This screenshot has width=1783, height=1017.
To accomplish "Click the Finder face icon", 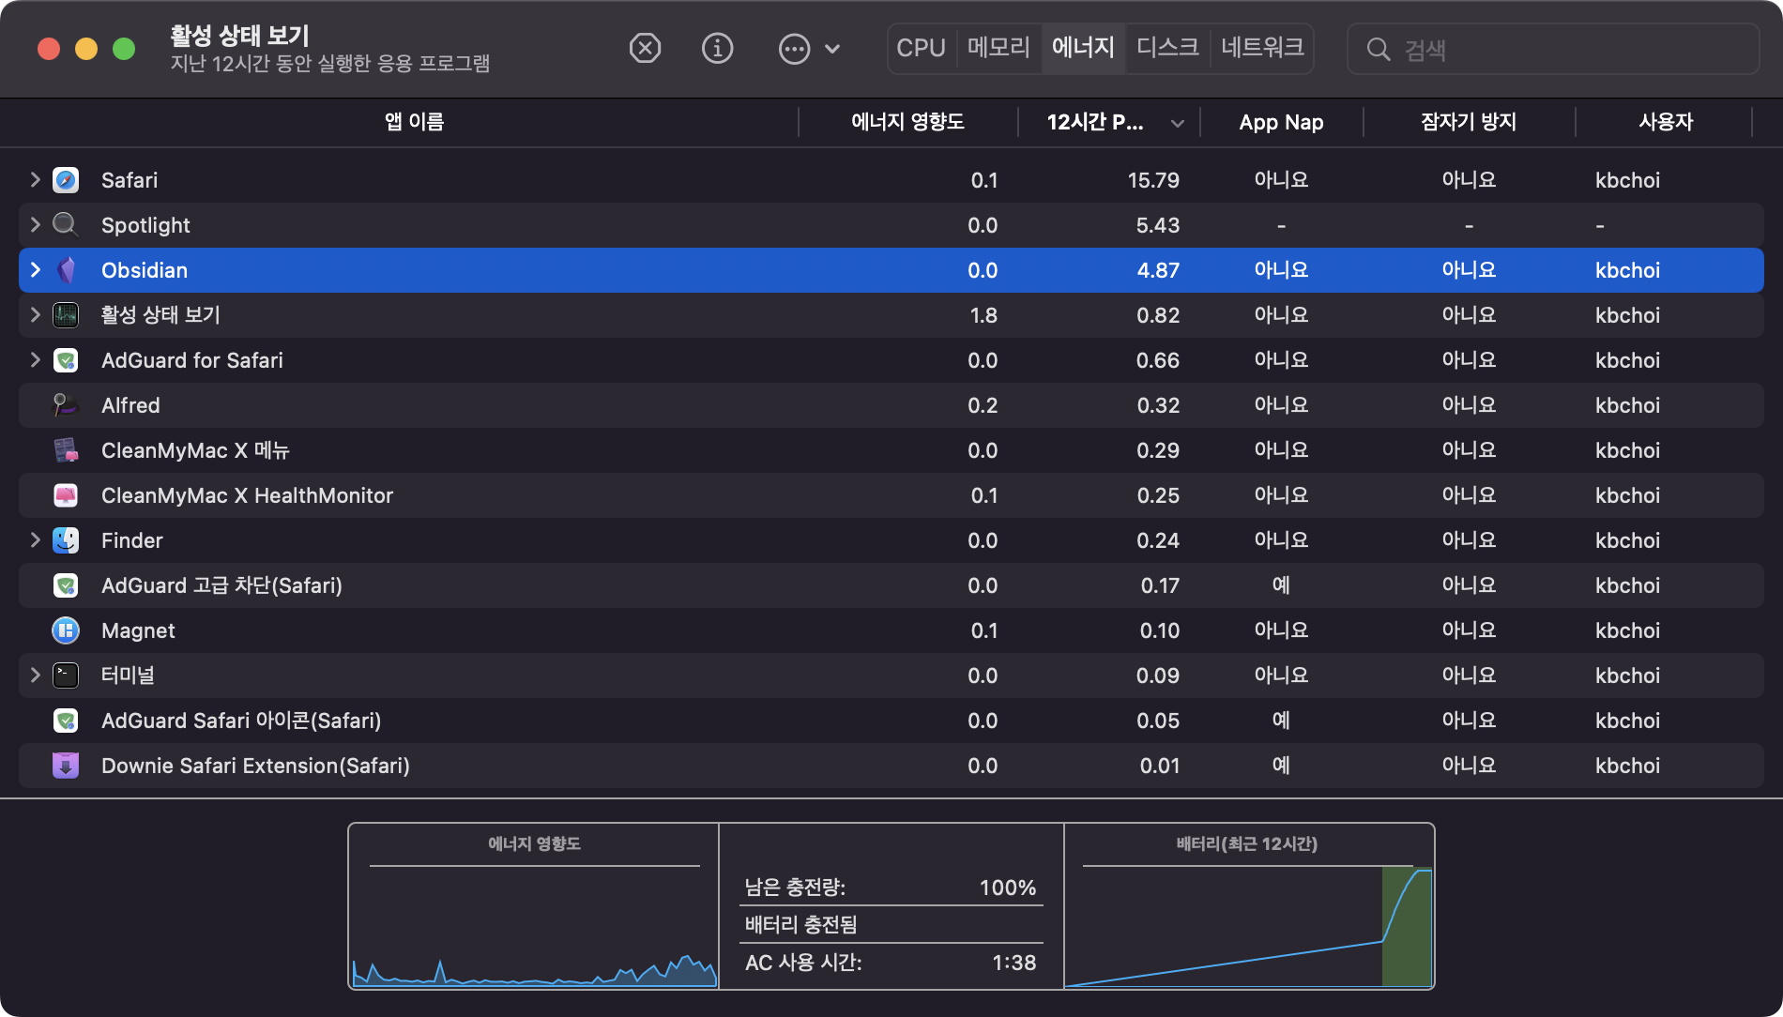I will [66, 540].
